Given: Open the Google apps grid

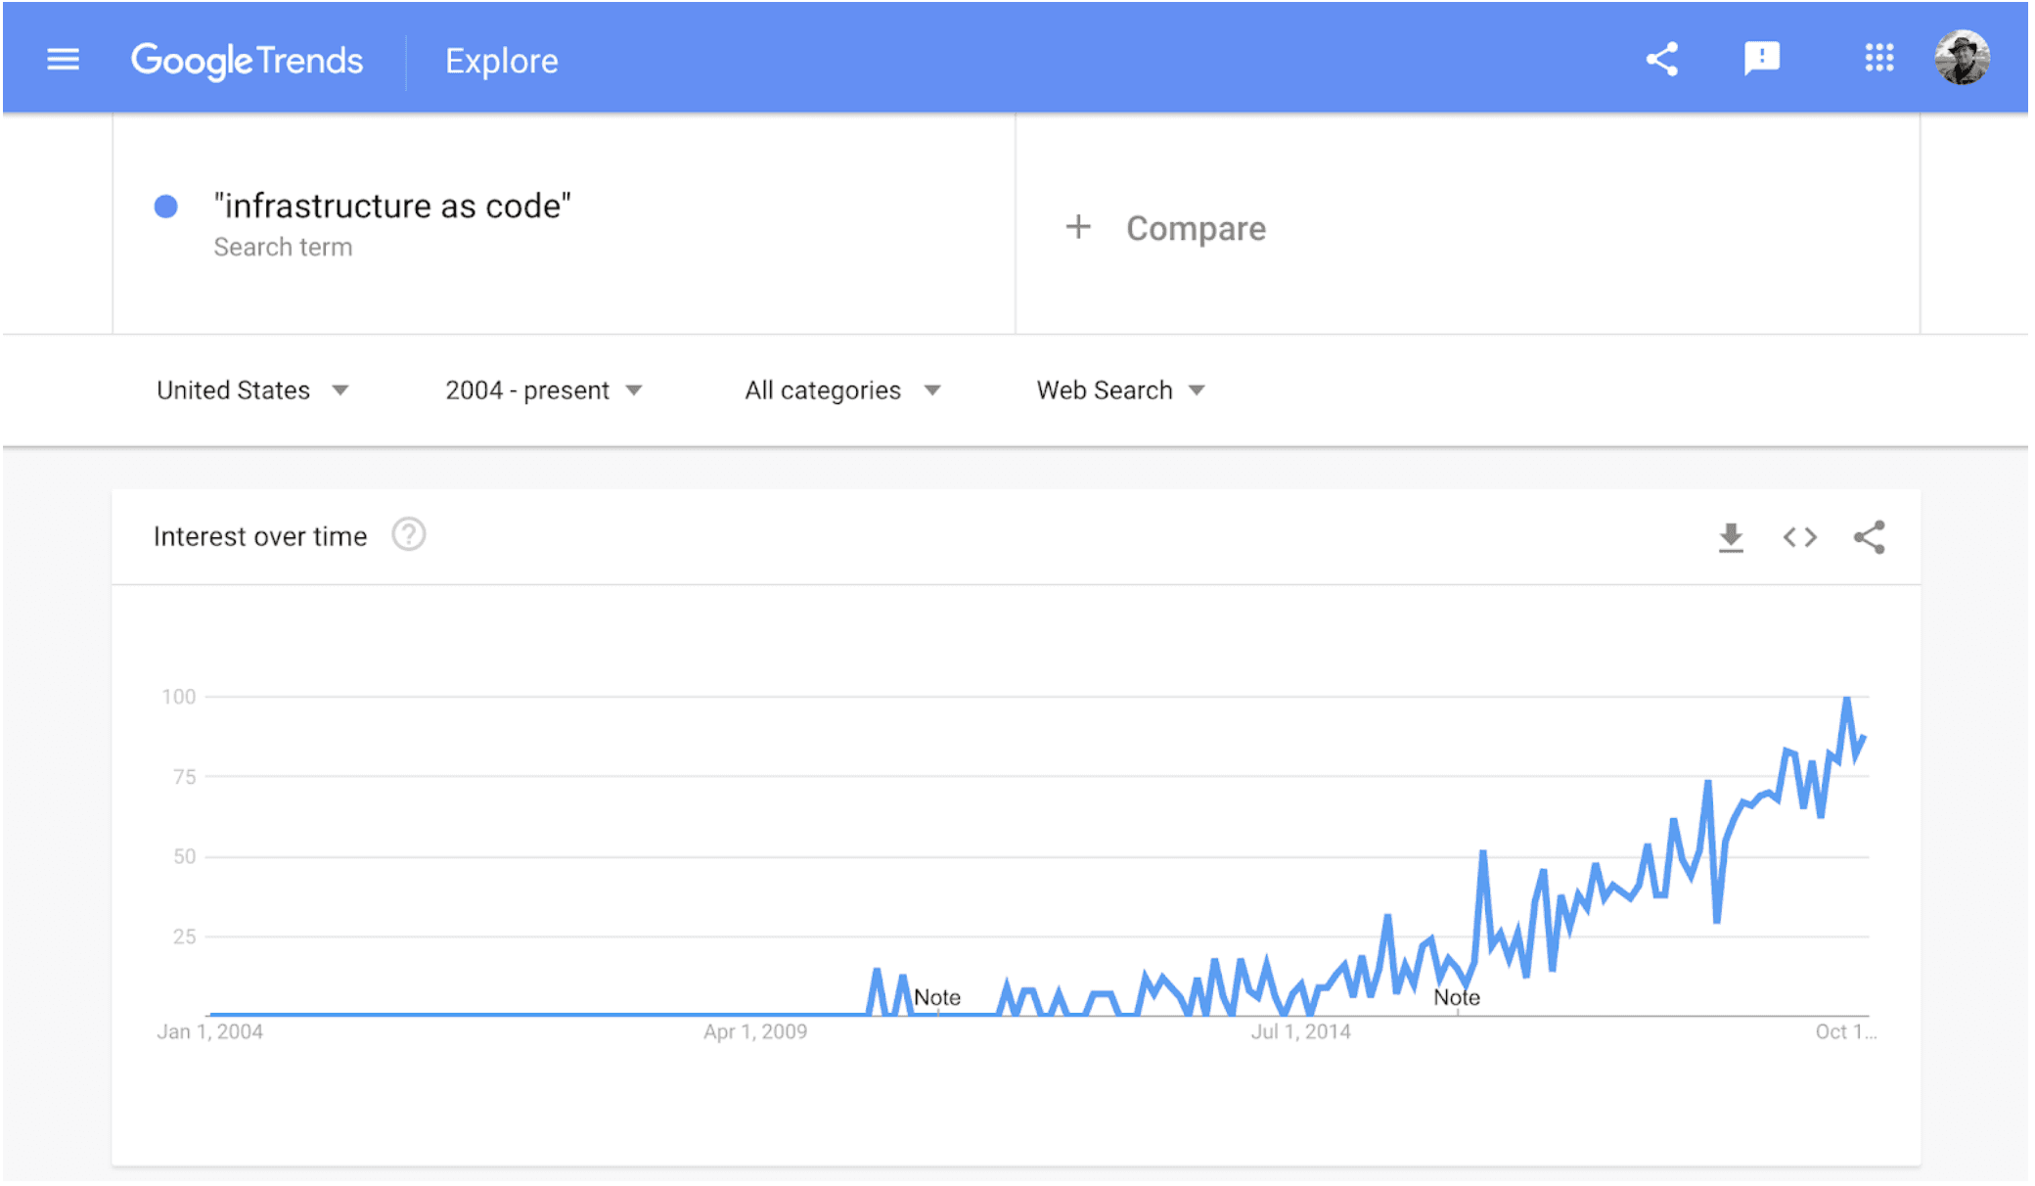Looking at the screenshot, I should point(1878,58).
